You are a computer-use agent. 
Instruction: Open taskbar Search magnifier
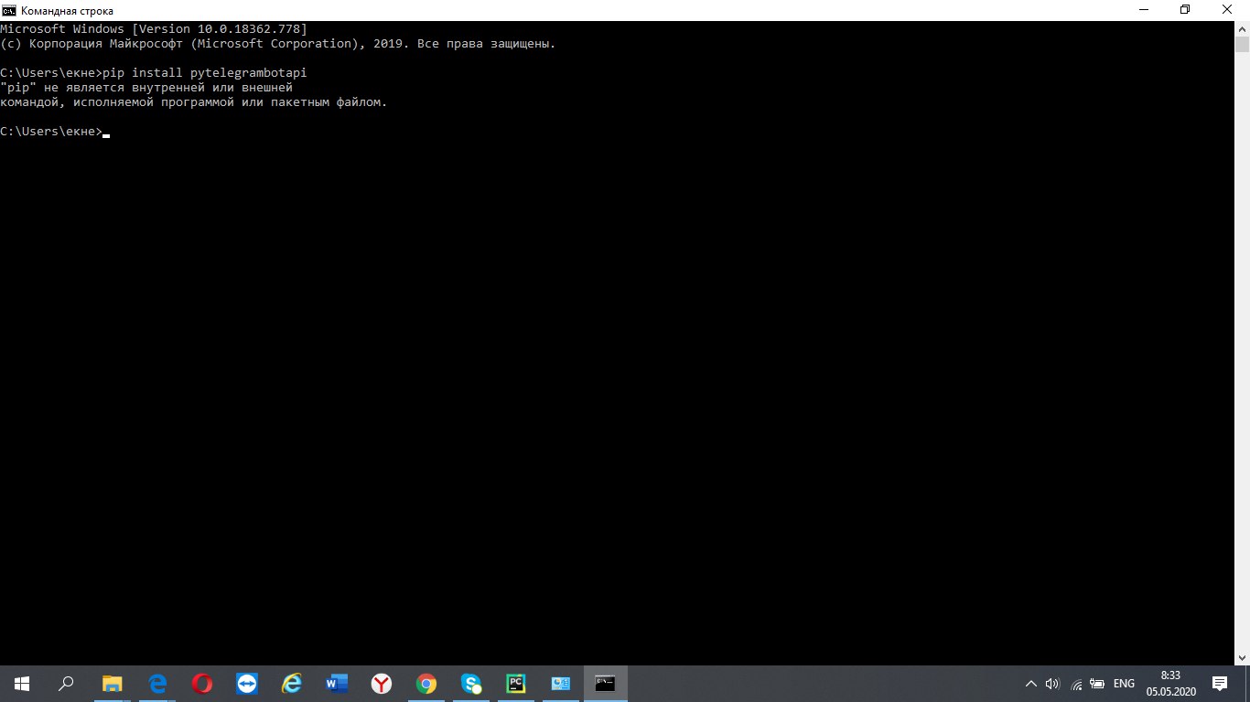pos(66,683)
